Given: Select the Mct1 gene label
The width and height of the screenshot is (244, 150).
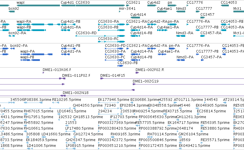Looking at the screenshot, I should (x=237, y=9).
